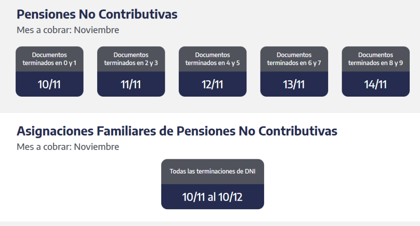Select the 'Todas las terminaciones de DNI' label
The image size is (420, 226).
[x=212, y=171]
